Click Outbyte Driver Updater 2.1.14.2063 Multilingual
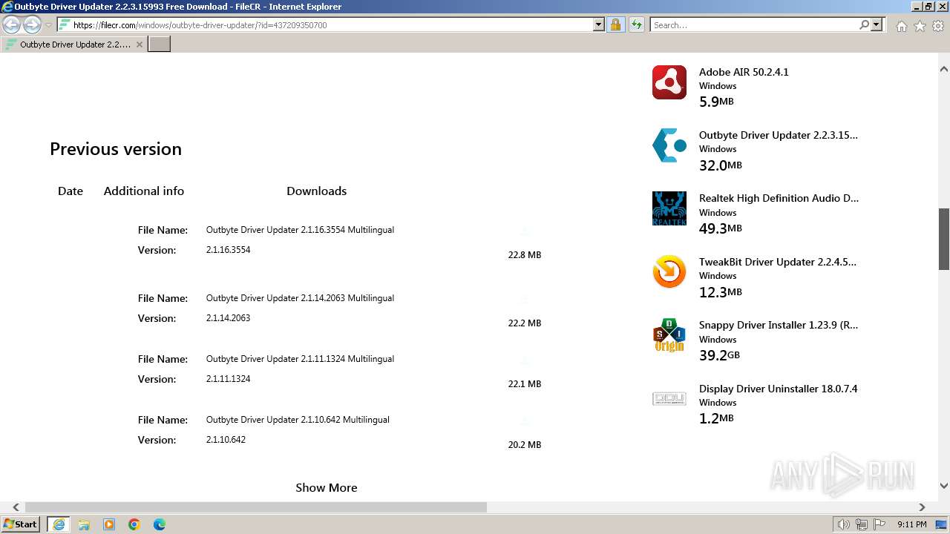Viewport: 950px width, 534px height. click(300, 298)
